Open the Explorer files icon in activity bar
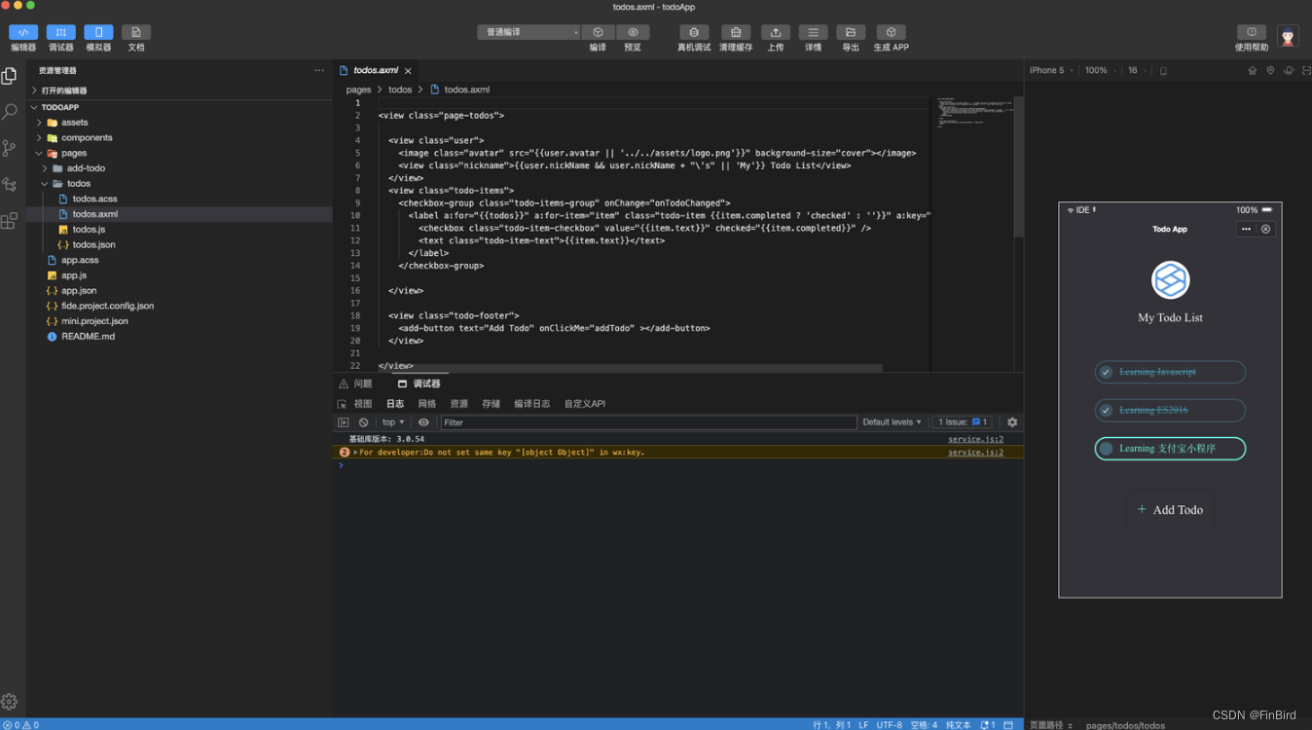Screen dimensions: 1312x730 click(x=10, y=76)
